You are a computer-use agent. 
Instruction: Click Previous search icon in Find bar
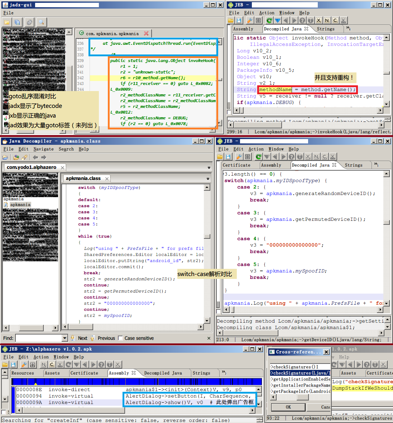coord(93,338)
